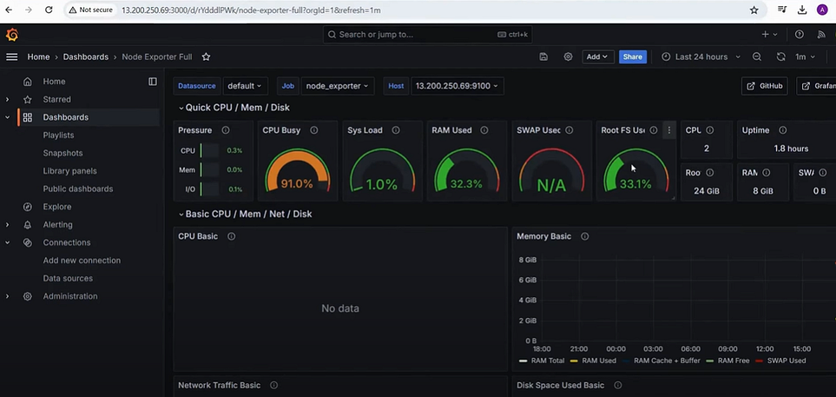The image size is (836, 397).
Task: Open Root FS Used panel three-dot menu
Action: click(x=669, y=130)
